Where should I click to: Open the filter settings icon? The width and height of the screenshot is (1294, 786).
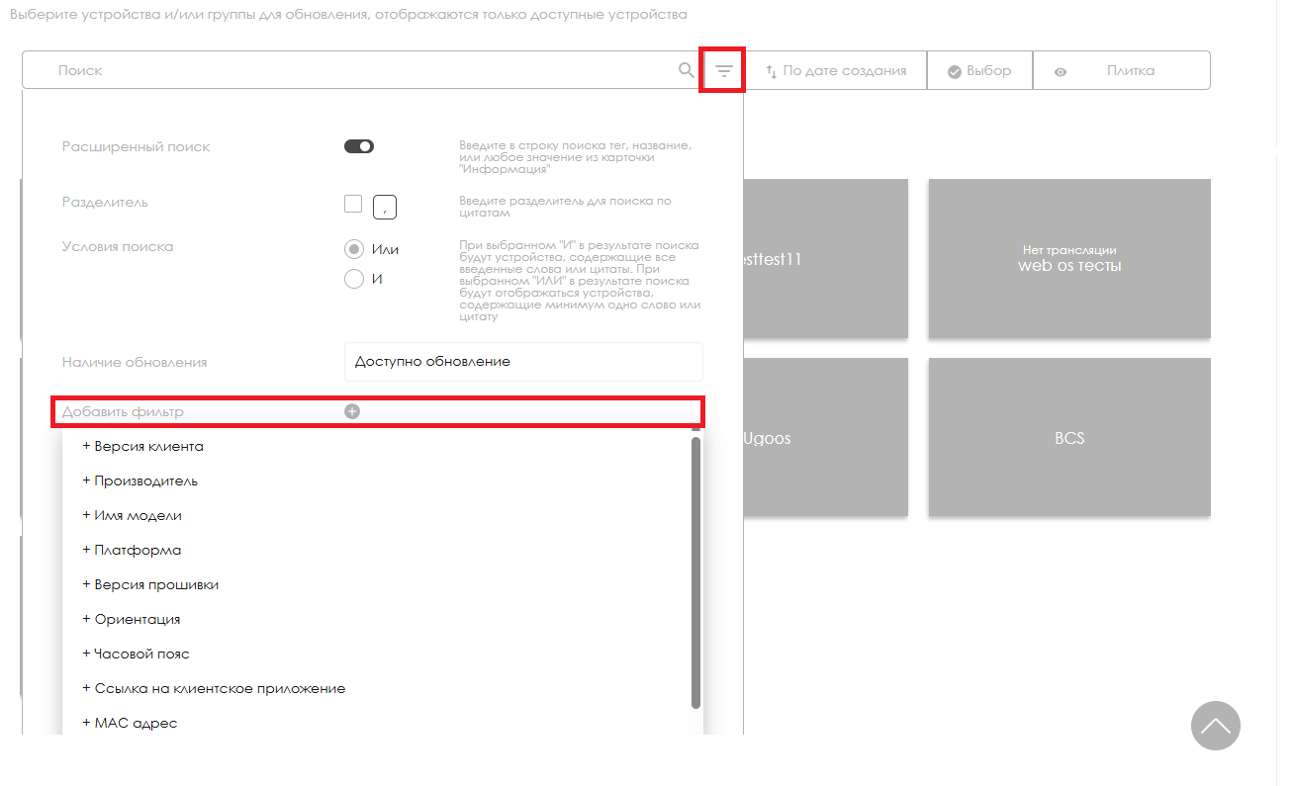tap(723, 71)
